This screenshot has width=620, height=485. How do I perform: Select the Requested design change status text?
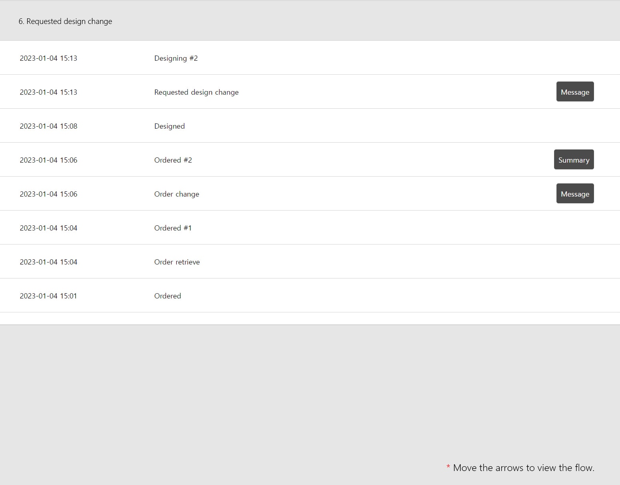(196, 92)
